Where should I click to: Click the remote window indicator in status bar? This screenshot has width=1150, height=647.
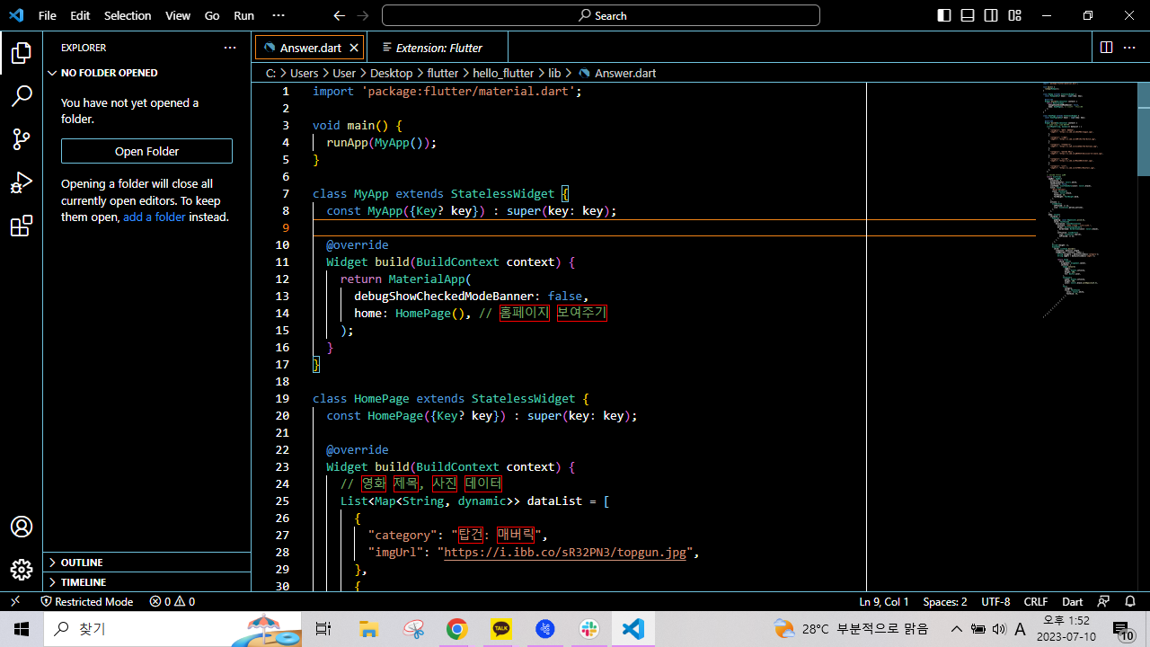point(15,601)
